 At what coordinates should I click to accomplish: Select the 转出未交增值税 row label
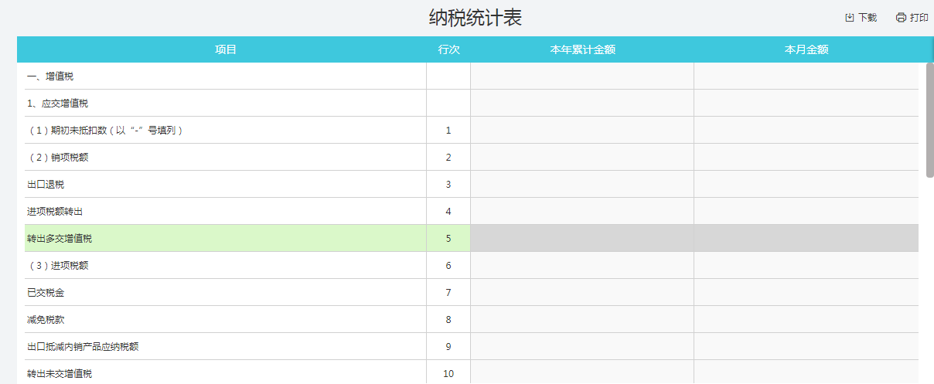60,374
